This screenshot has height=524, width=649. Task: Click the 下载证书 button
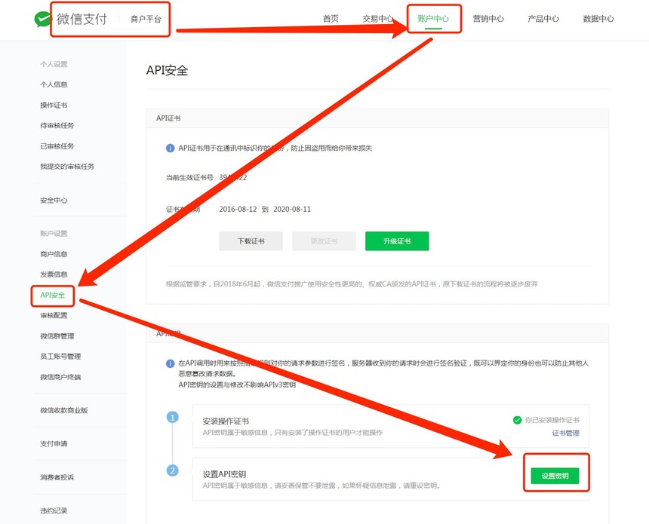251,241
